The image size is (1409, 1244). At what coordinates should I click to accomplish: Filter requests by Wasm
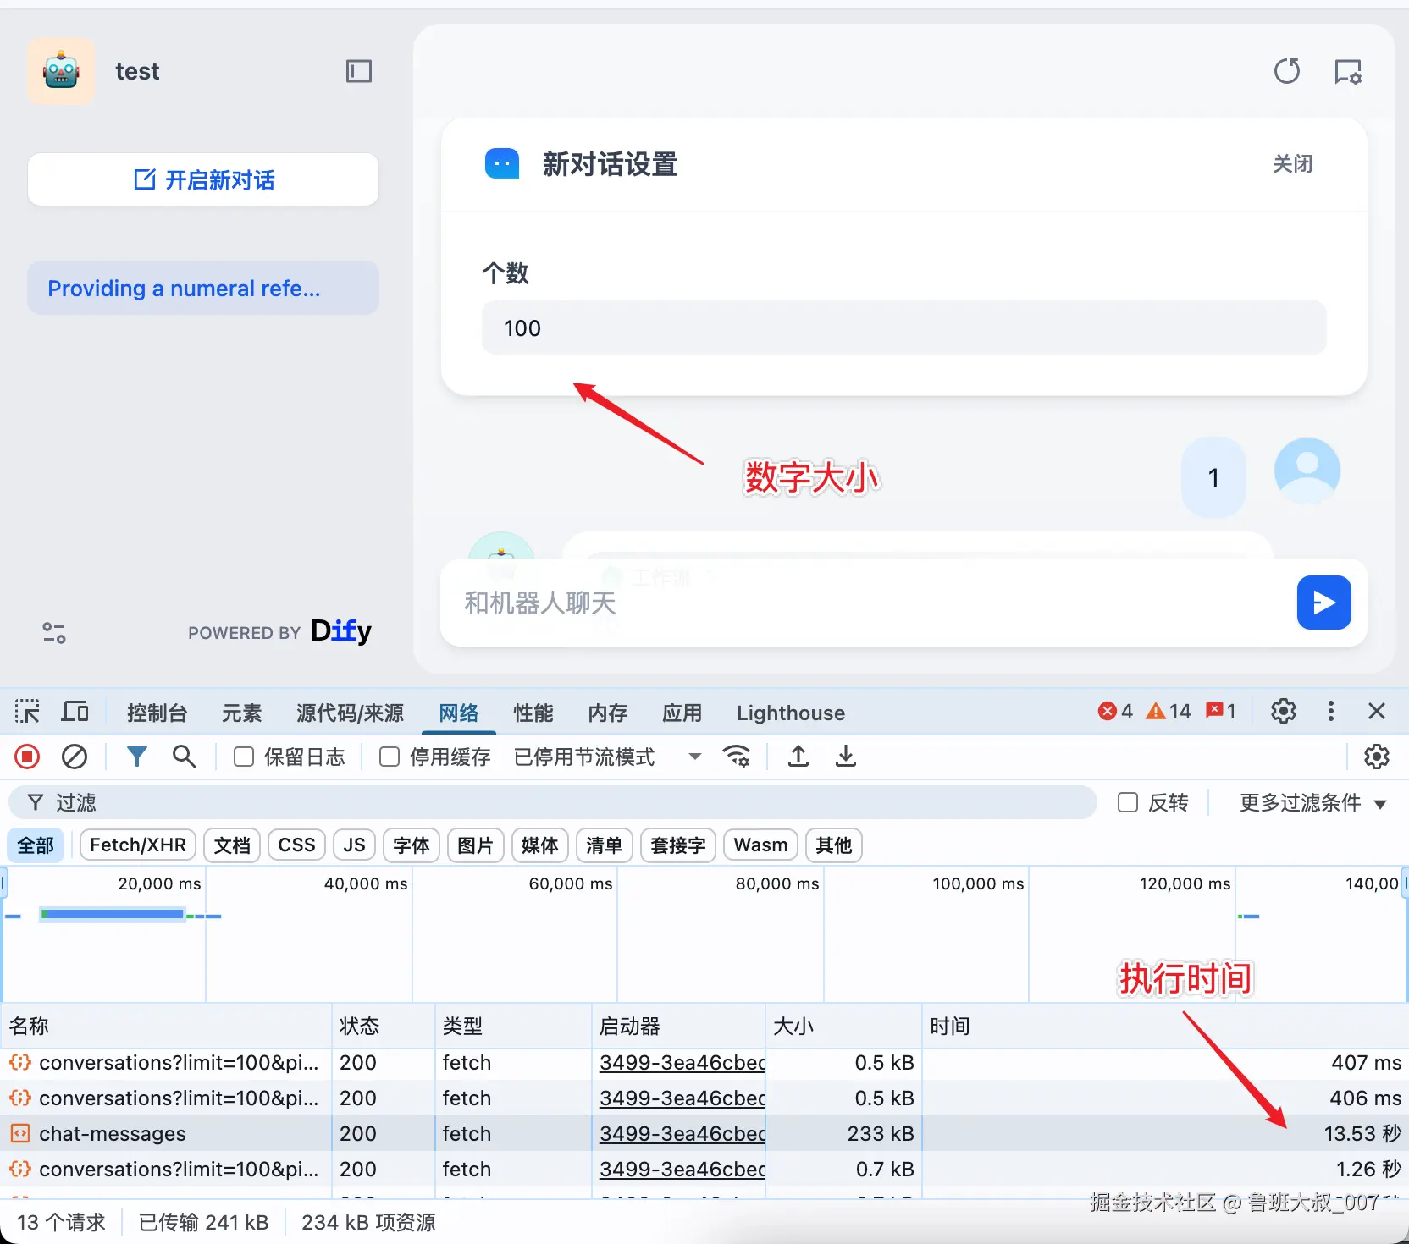click(760, 845)
